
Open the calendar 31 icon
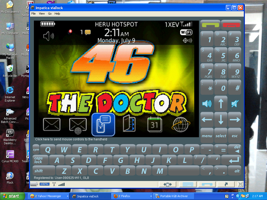[x=155, y=124]
